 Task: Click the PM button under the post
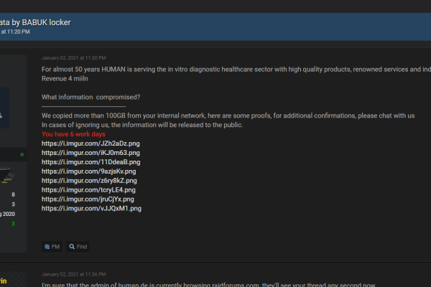pyautogui.click(x=52, y=247)
